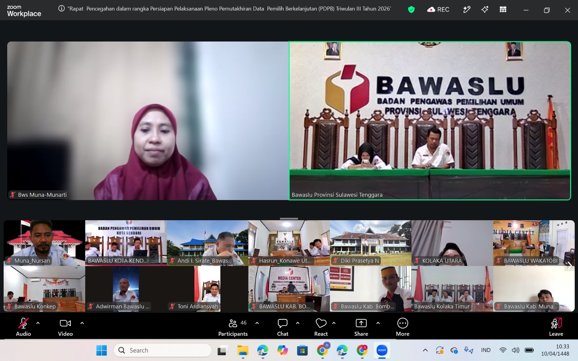
Task: Toggle the camera with Video button
Action: tap(65, 327)
